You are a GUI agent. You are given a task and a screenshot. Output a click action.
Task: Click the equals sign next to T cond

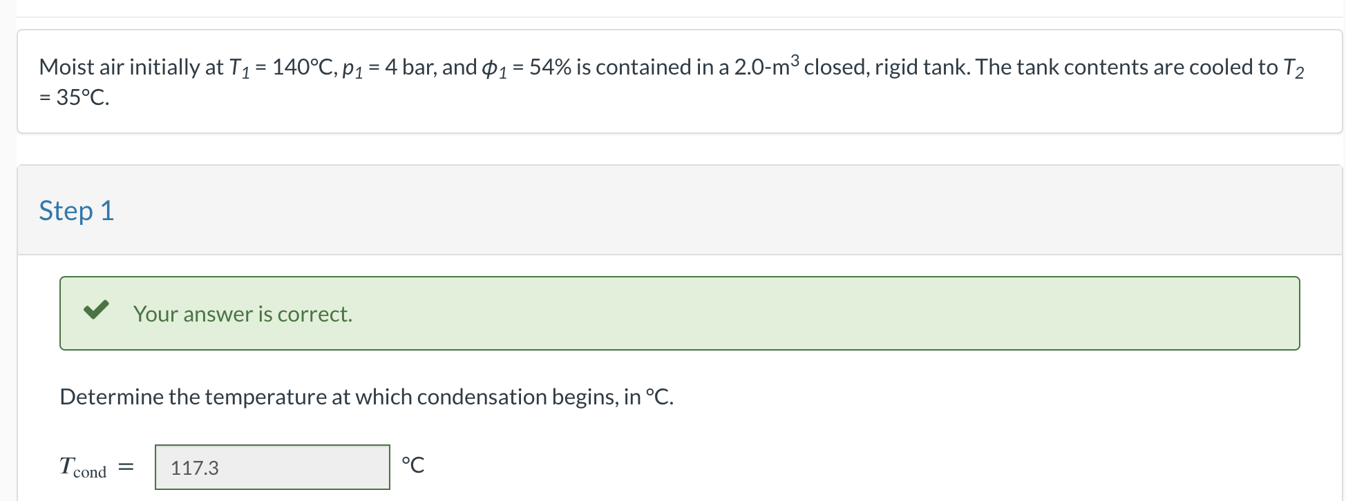point(124,466)
